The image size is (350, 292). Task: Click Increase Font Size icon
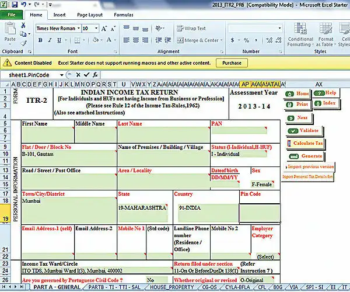[x=104, y=29]
